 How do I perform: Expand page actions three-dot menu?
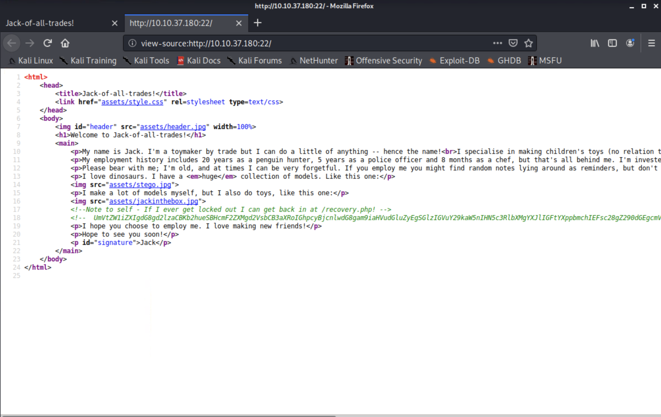[497, 43]
